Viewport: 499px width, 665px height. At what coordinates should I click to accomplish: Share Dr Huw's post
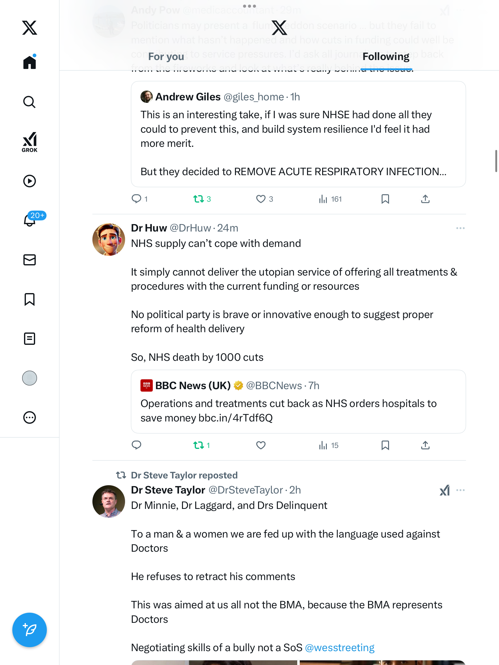[x=425, y=445]
